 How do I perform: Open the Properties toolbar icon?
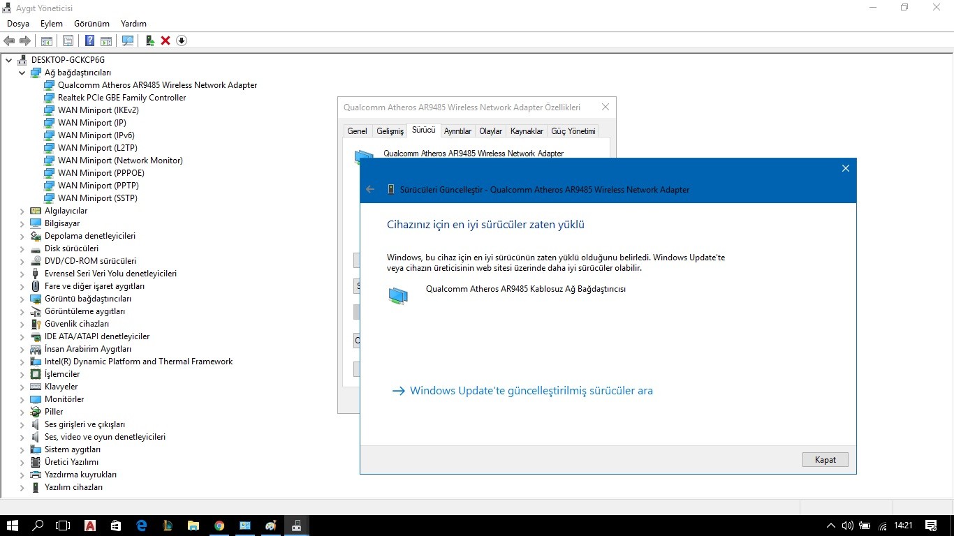pos(68,40)
